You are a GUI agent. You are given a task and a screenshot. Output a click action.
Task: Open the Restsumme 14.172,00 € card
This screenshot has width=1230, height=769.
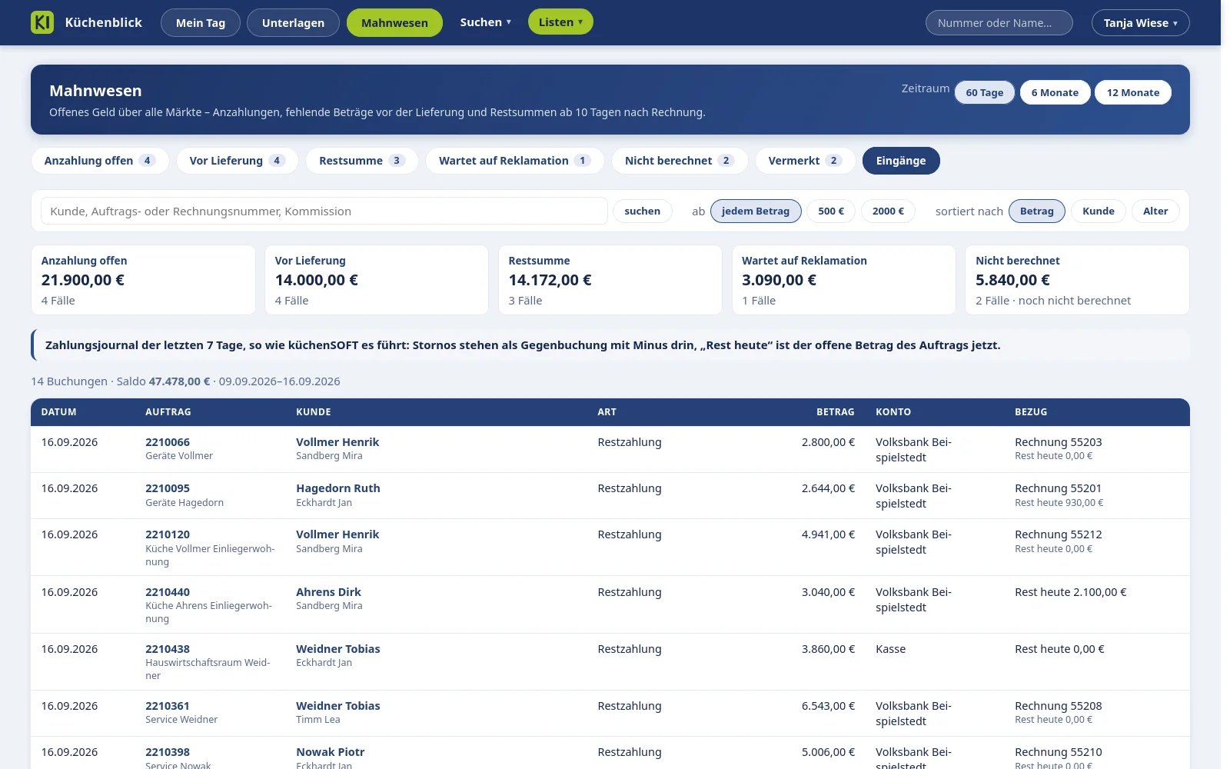[610, 280]
